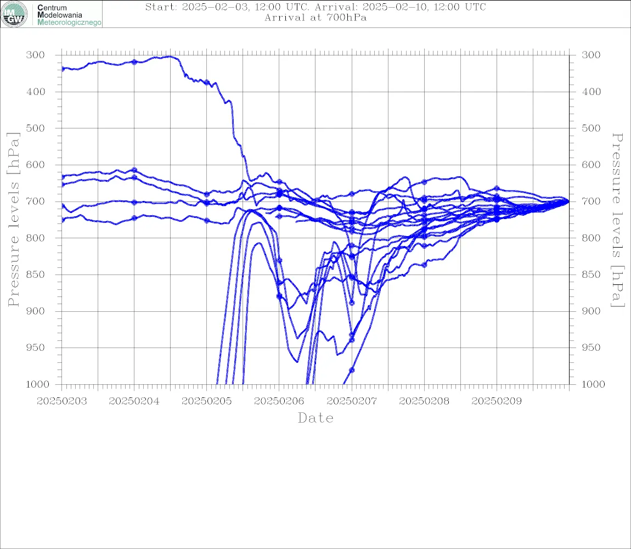Click the right axis 600 label
The width and height of the screenshot is (631, 549).
[591, 165]
